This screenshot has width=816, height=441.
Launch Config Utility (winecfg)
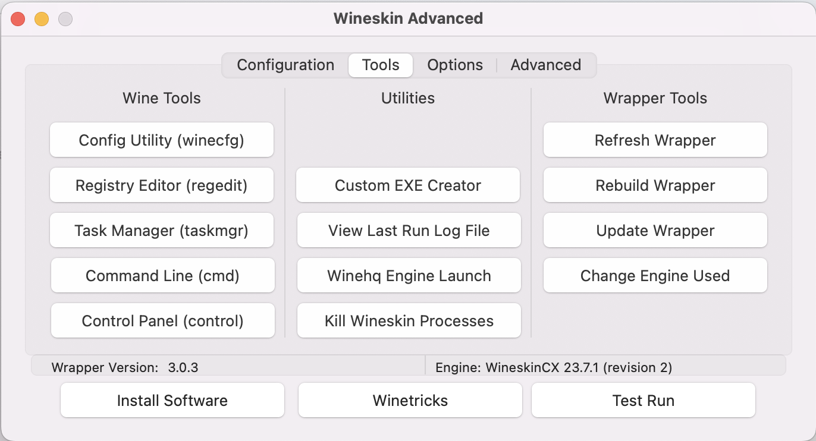[x=162, y=140]
